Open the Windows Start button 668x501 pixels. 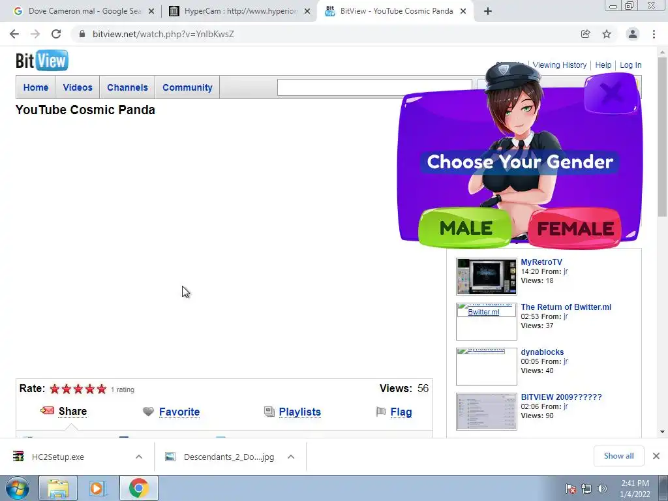[17, 488]
